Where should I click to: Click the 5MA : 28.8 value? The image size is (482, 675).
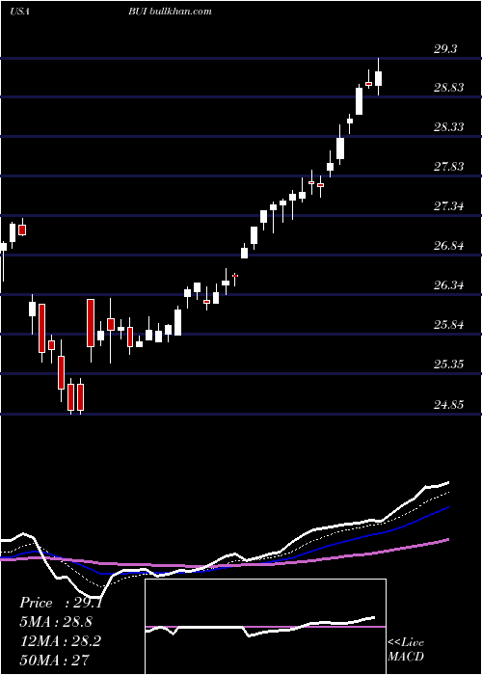(x=56, y=622)
